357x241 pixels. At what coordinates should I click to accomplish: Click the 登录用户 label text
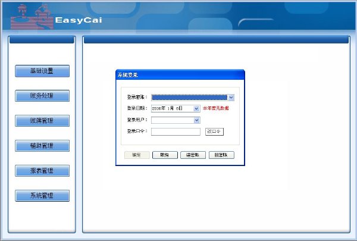(x=137, y=120)
